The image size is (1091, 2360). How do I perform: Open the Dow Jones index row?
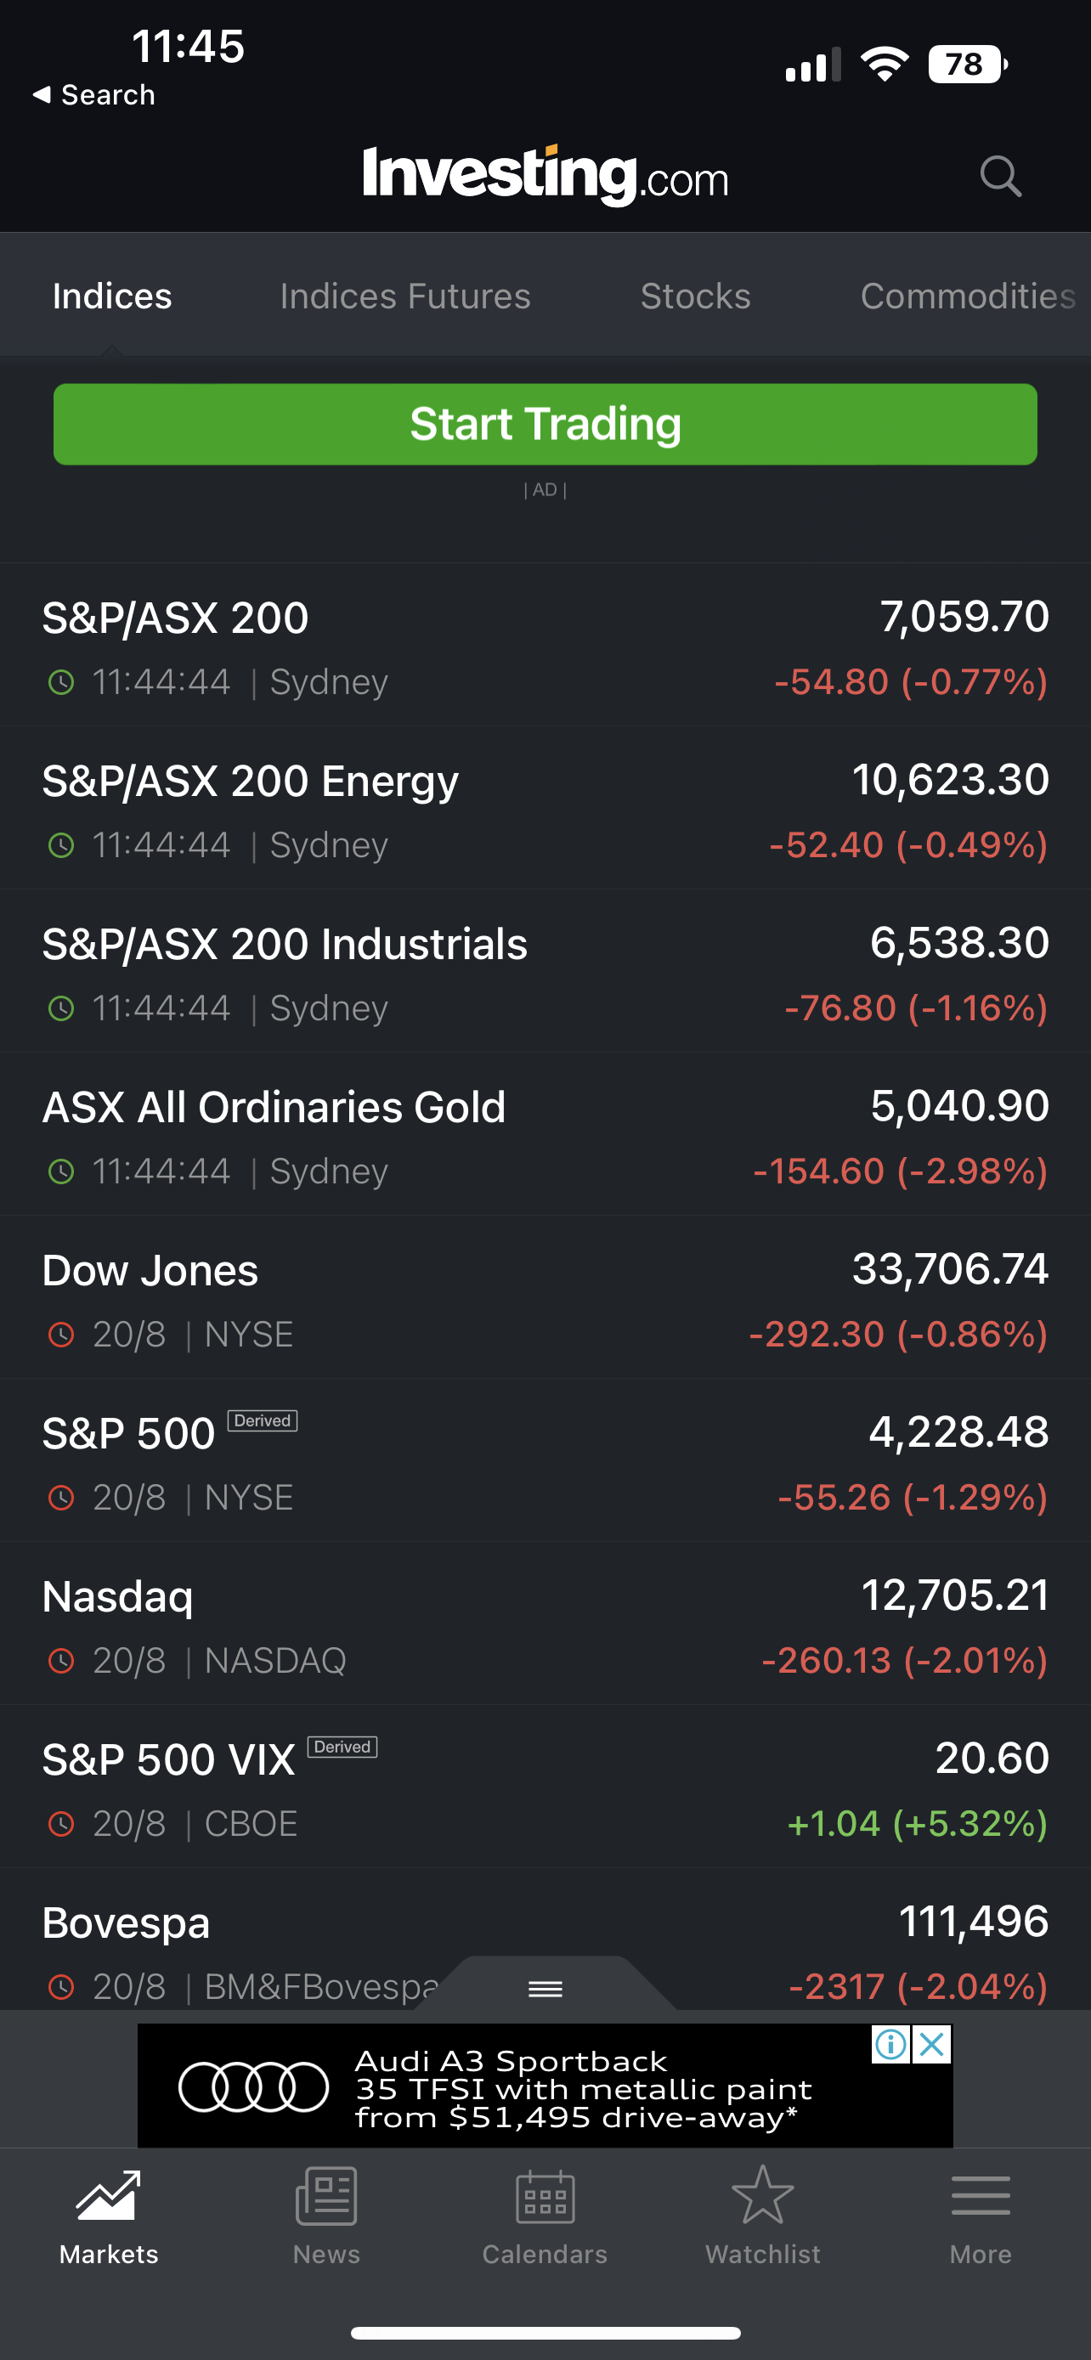[545, 1298]
